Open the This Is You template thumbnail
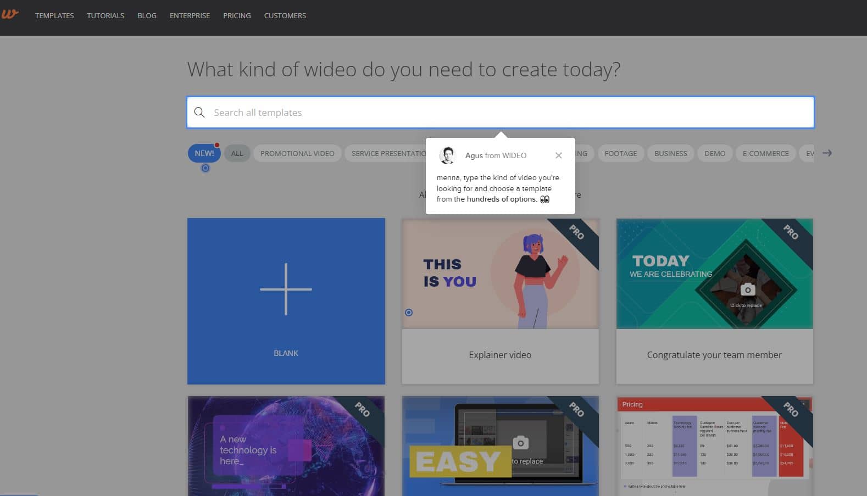 click(x=500, y=274)
